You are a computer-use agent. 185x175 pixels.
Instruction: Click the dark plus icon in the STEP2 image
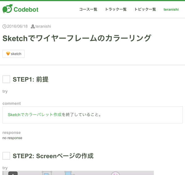coord(13,173)
